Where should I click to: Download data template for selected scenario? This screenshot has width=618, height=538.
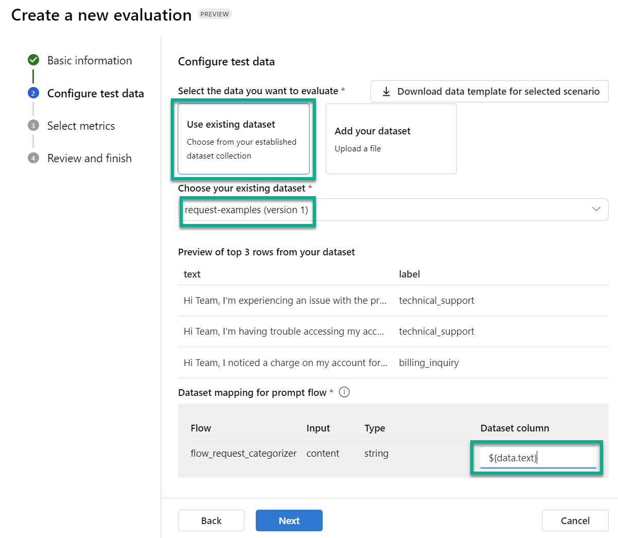498,92
